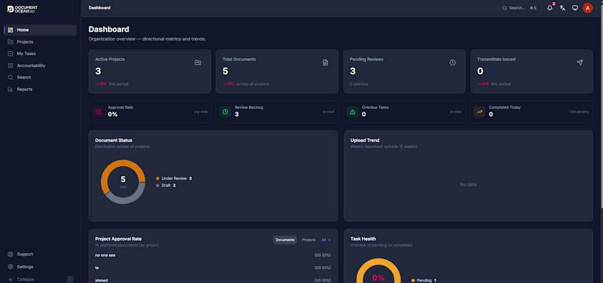Select the "te" project row
Screen dimensions: 603x283
coord(213,268)
